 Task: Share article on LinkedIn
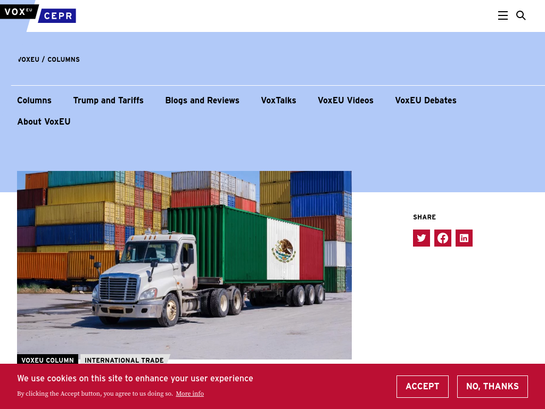click(464, 238)
